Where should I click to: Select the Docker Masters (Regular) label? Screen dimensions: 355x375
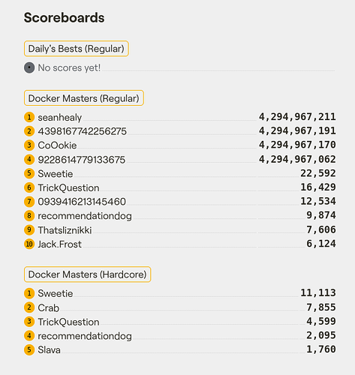tap(84, 98)
